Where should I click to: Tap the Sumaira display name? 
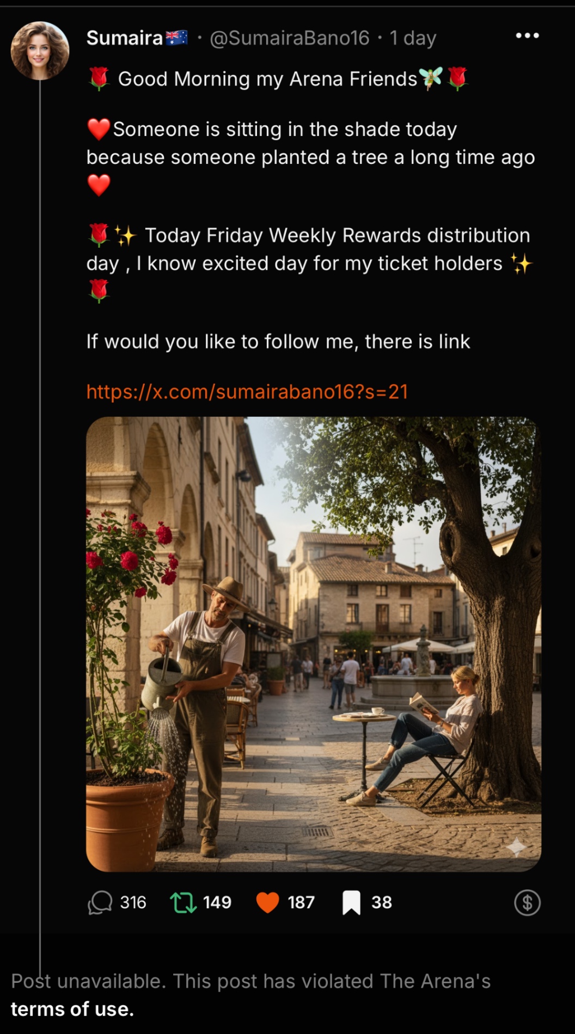tap(125, 38)
